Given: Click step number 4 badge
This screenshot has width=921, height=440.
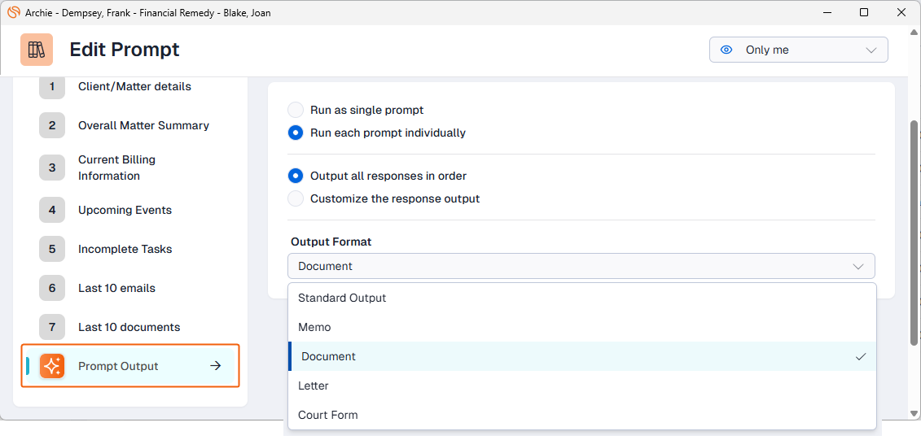Looking at the screenshot, I should tap(52, 210).
